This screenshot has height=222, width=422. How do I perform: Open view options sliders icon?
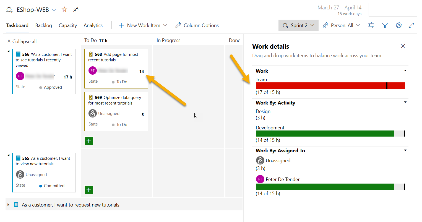pos(371,25)
